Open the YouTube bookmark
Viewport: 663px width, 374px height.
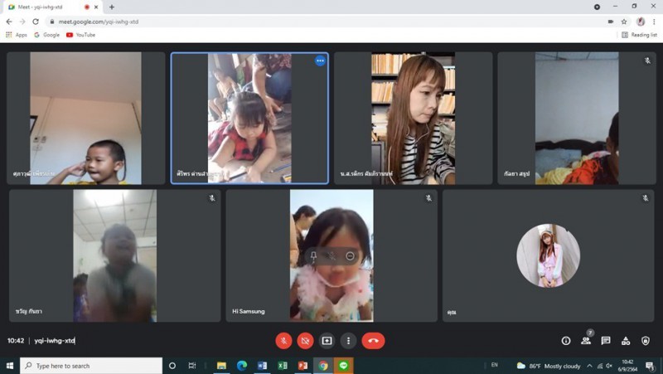click(x=81, y=35)
